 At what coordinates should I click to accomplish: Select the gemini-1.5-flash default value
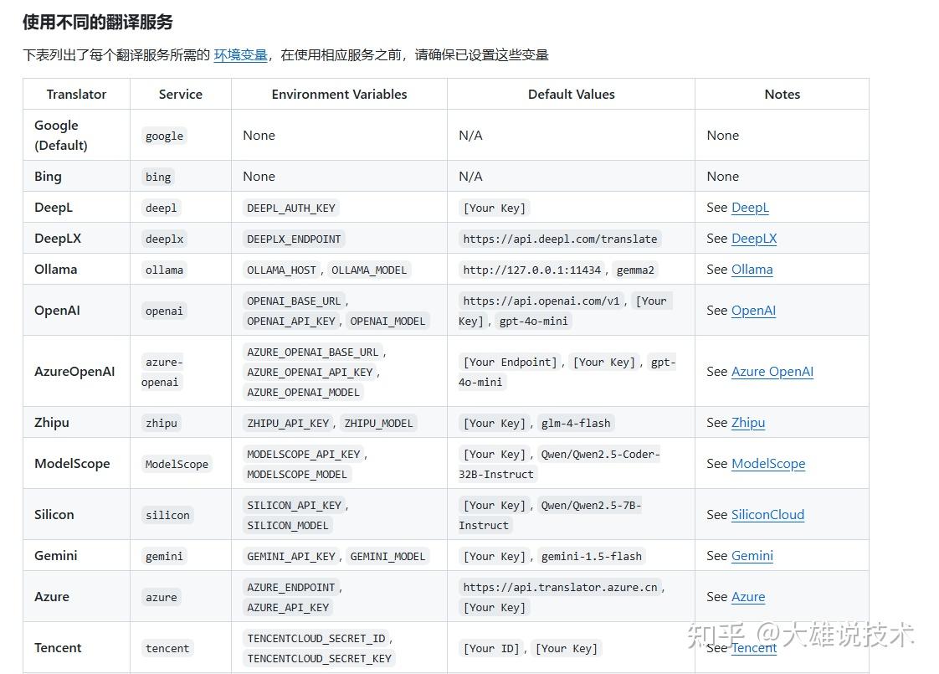point(591,557)
